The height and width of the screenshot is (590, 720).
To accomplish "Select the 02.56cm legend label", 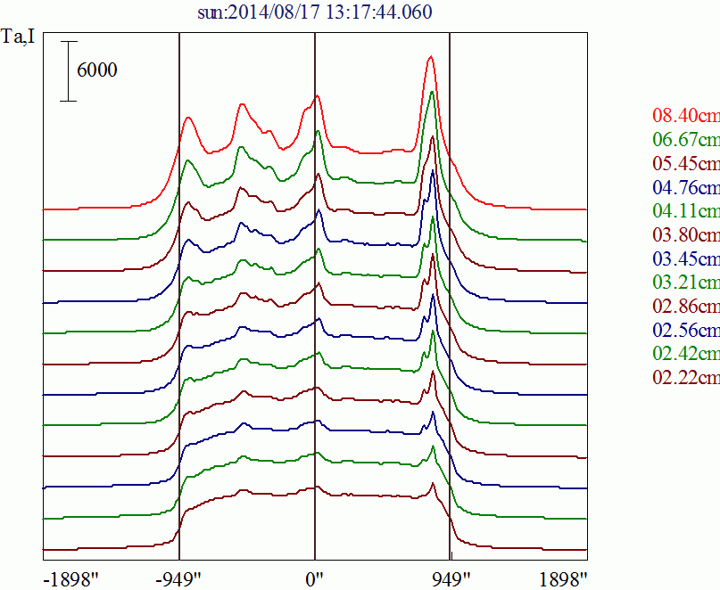I will point(685,331).
